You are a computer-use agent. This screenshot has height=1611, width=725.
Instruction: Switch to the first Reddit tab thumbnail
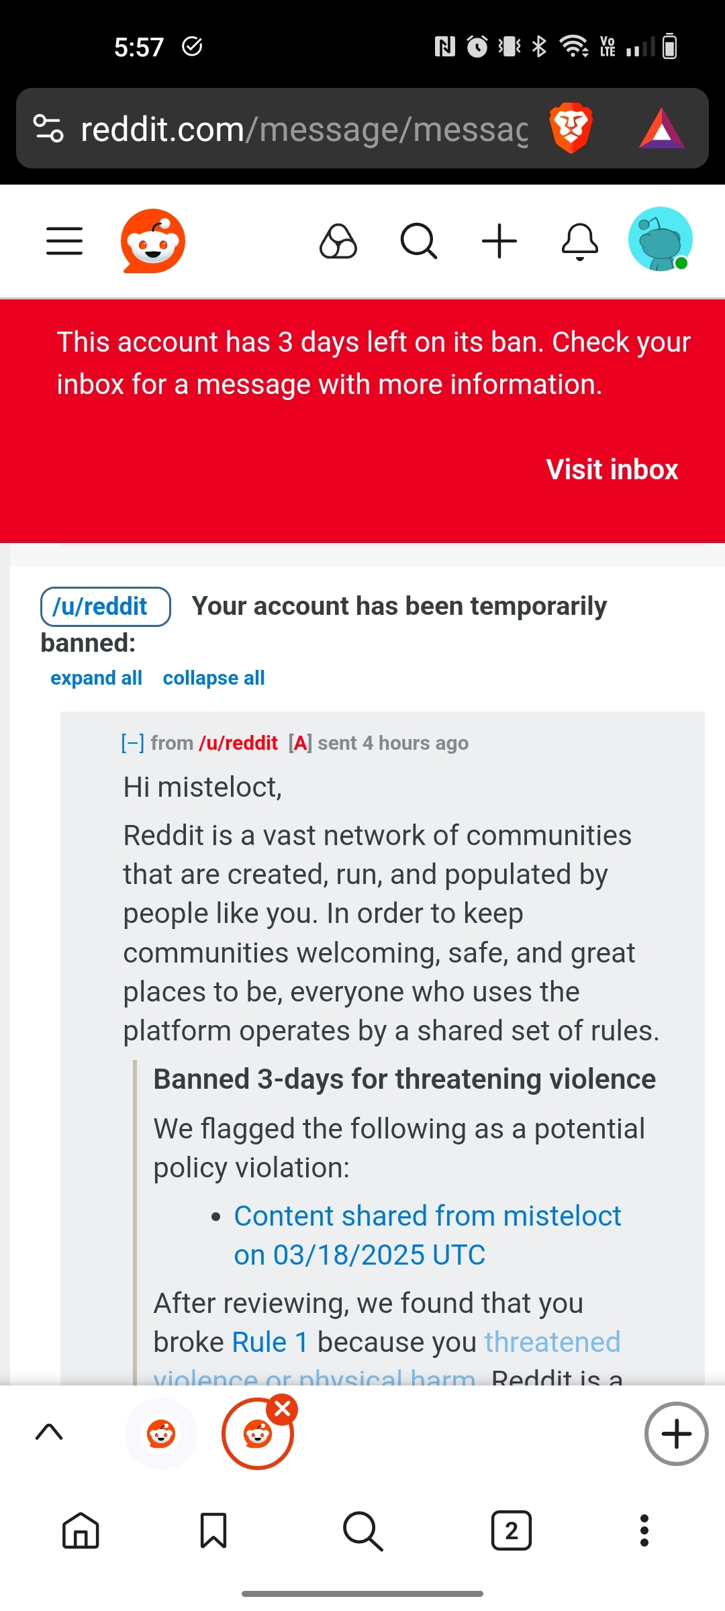tap(161, 1434)
